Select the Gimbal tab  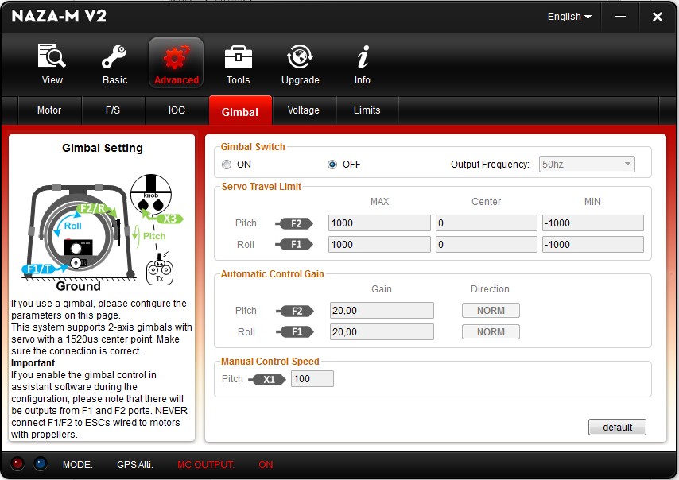coord(240,111)
